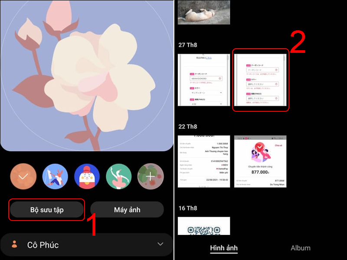Switch to the Album tab
The image size is (347, 260).
coord(300,248)
